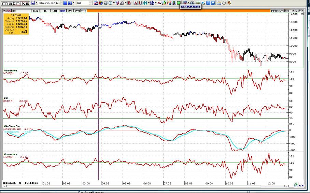Viewport: 310px width, 193px height.
Task: Click the blue floppy disk save icon
Action: click(33, 3)
